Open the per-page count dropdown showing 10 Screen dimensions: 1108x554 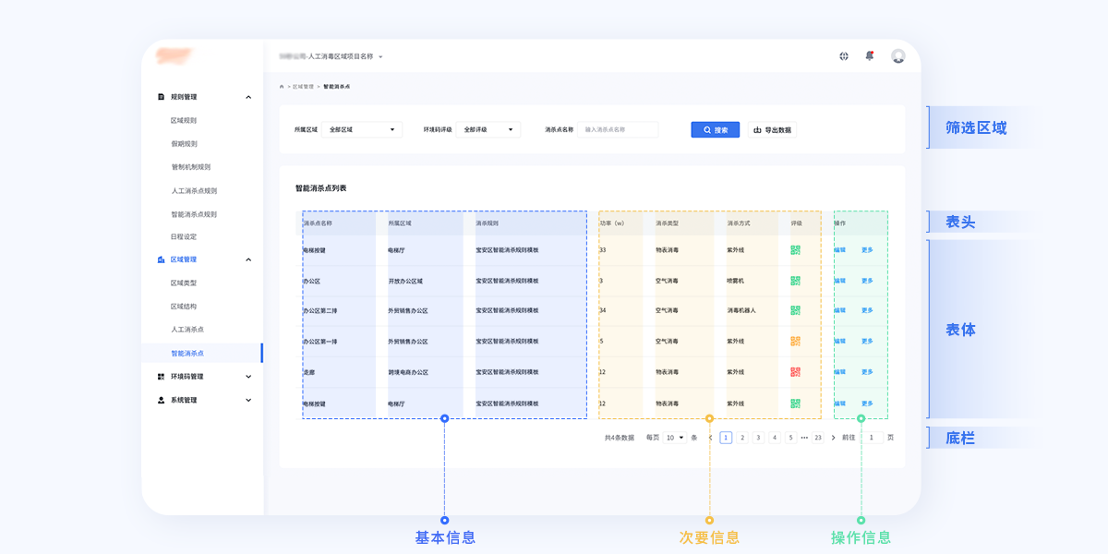tap(674, 438)
